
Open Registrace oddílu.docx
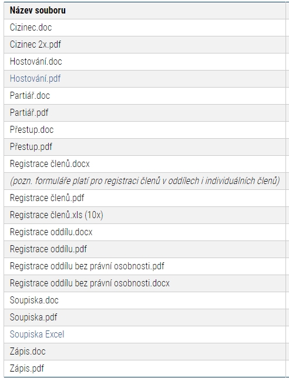point(51,232)
